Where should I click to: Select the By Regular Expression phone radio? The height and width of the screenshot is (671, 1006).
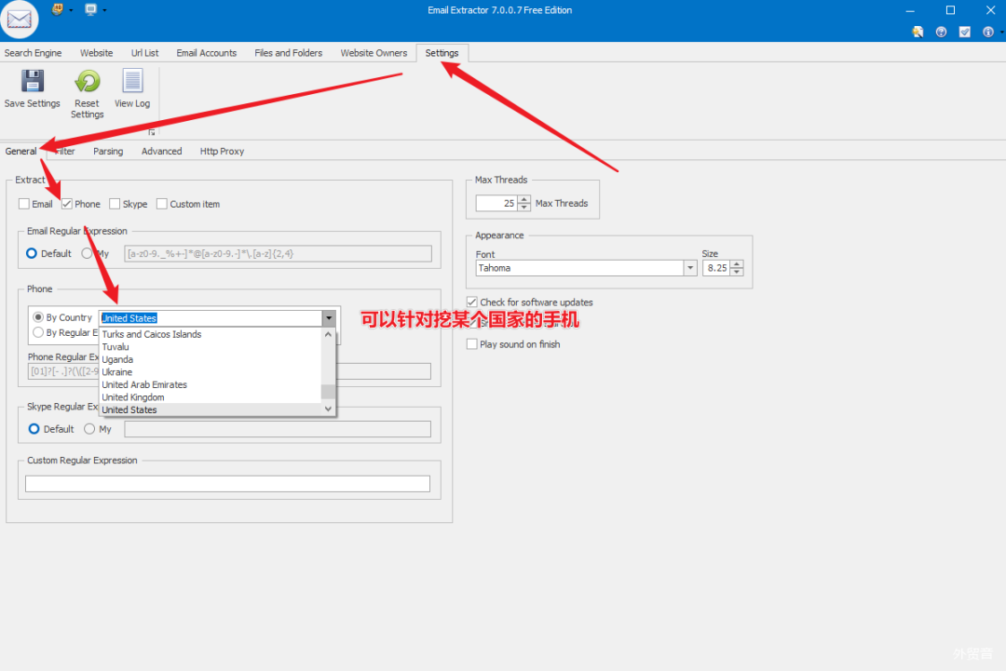(x=38, y=332)
